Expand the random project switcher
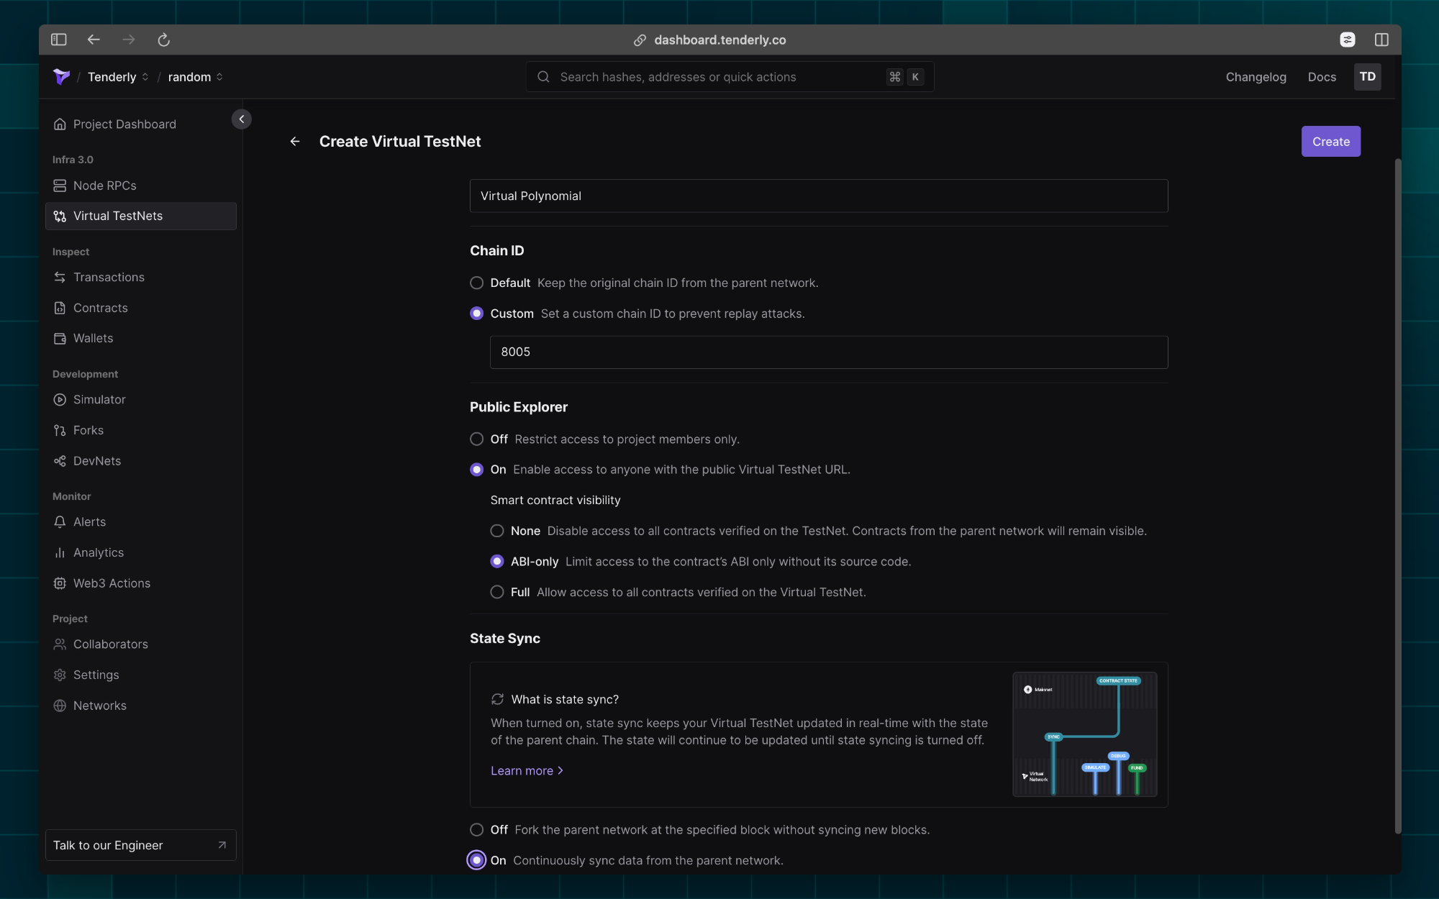The width and height of the screenshot is (1439, 899). tap(196, 77)
